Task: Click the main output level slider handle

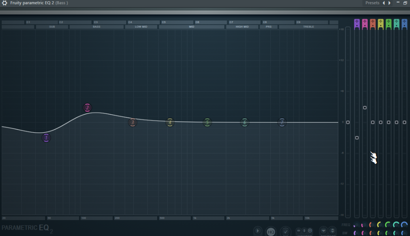Action: (x=348, y=122)
